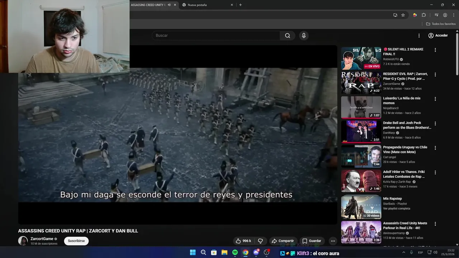The height and width of the screenshot is (258, 459).
Task: Open the Extensions puzzle icon
Action: pos(424,15)
